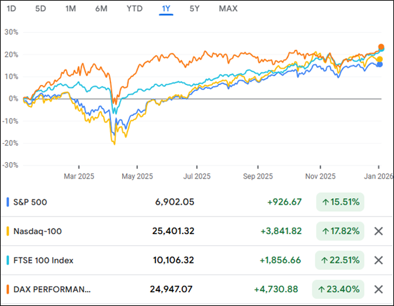Show the 1M chart period
394x306 pixels.
click(x=71, y=8)
